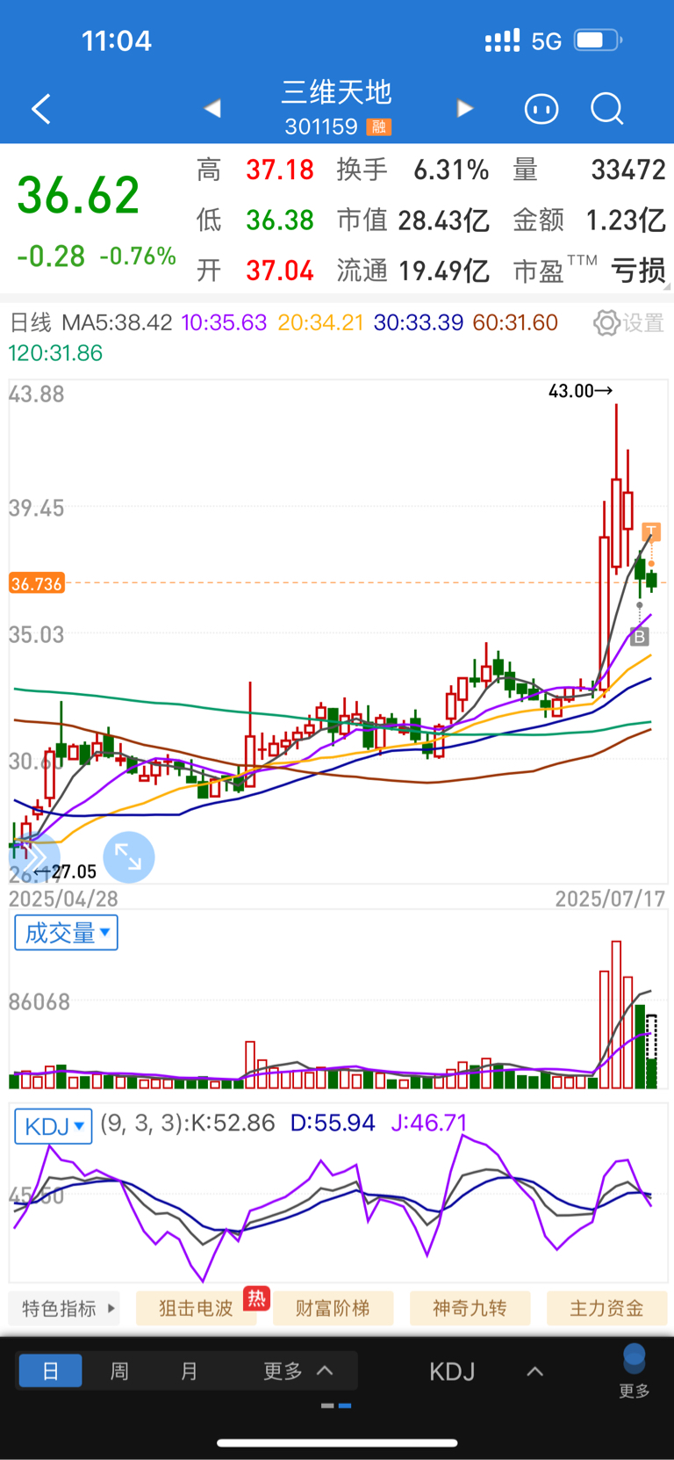The image size is (674, 1460).
Task: Tap high price 37.18
Action: click(280, 170)
